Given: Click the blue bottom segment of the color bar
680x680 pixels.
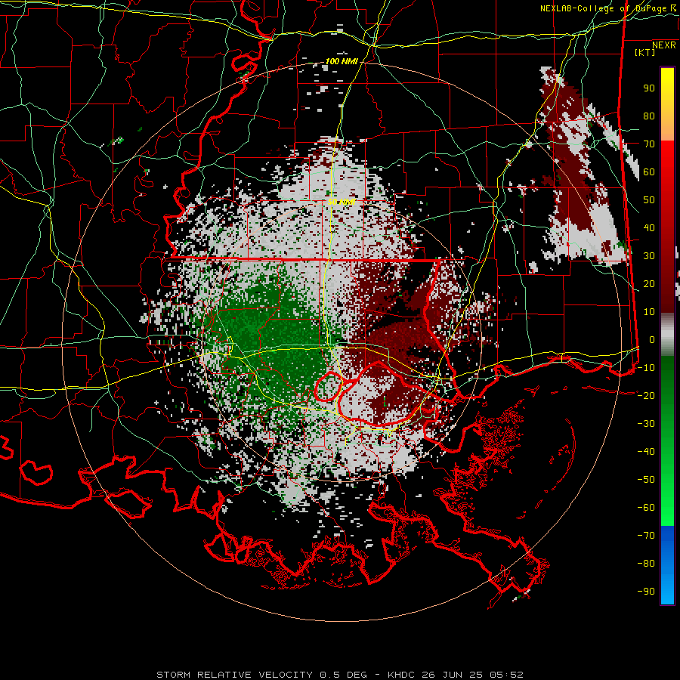Looking at the screenshot, I should pyautogui.click(x=667, y=565).
